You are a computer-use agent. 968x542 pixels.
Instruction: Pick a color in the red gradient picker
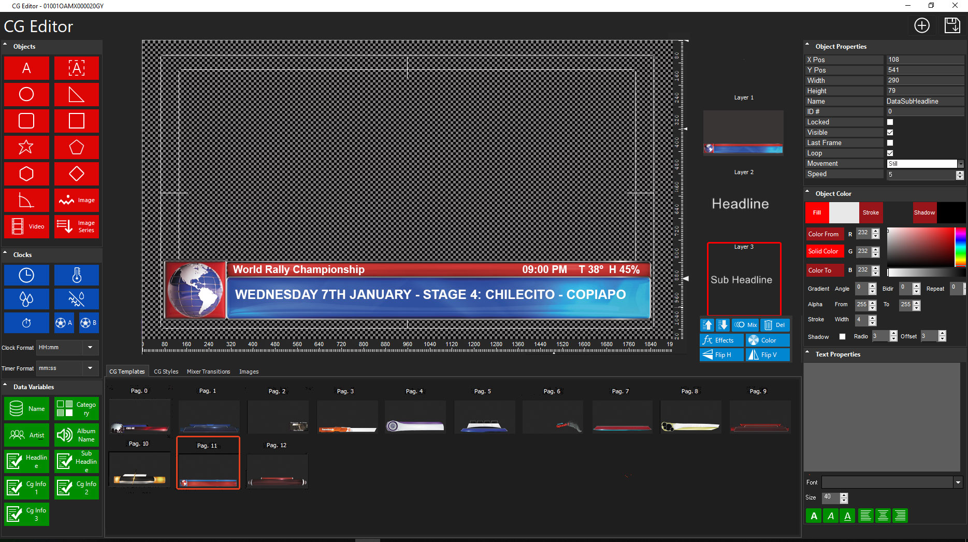pyautogui.click(x=921, y=247)
